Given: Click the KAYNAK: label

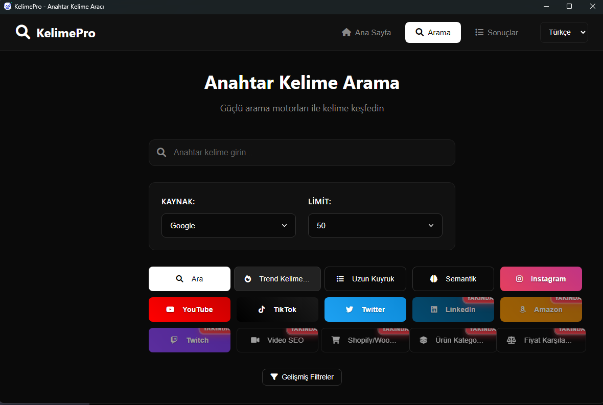Looking at the screenshot, I should 178,202.
